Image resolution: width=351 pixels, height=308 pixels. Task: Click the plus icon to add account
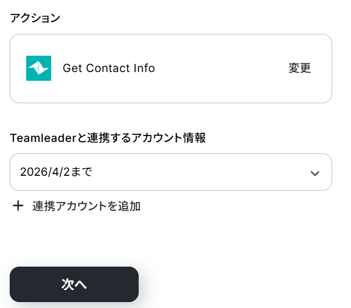(18, 206)
